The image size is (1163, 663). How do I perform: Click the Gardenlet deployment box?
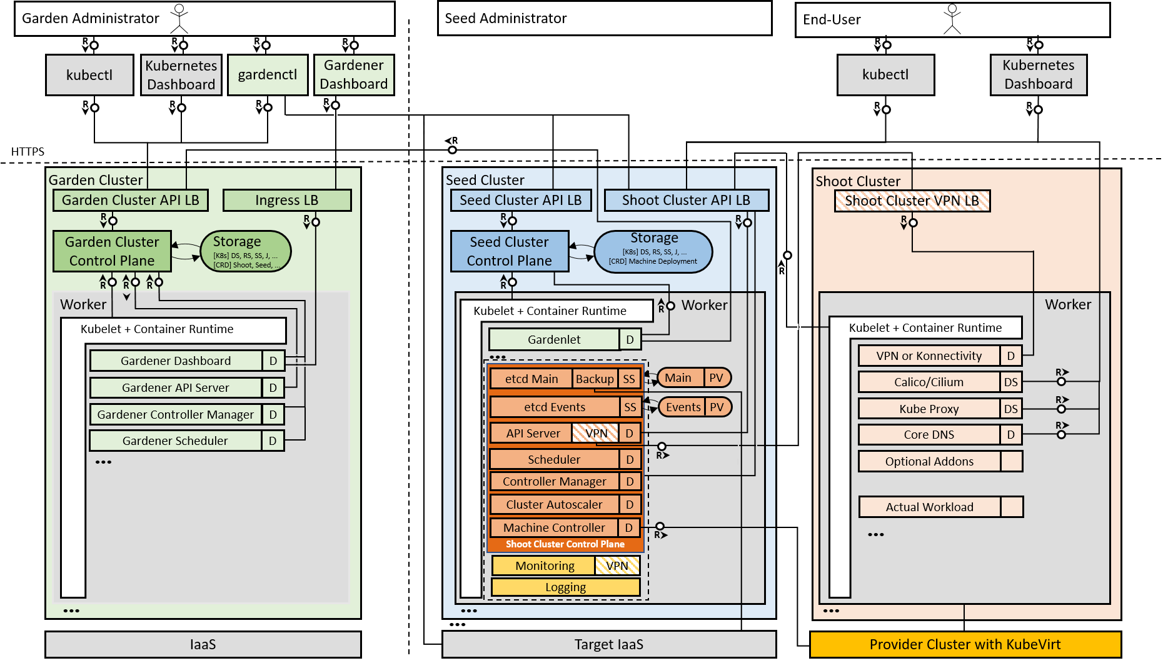tap(554, 339)
